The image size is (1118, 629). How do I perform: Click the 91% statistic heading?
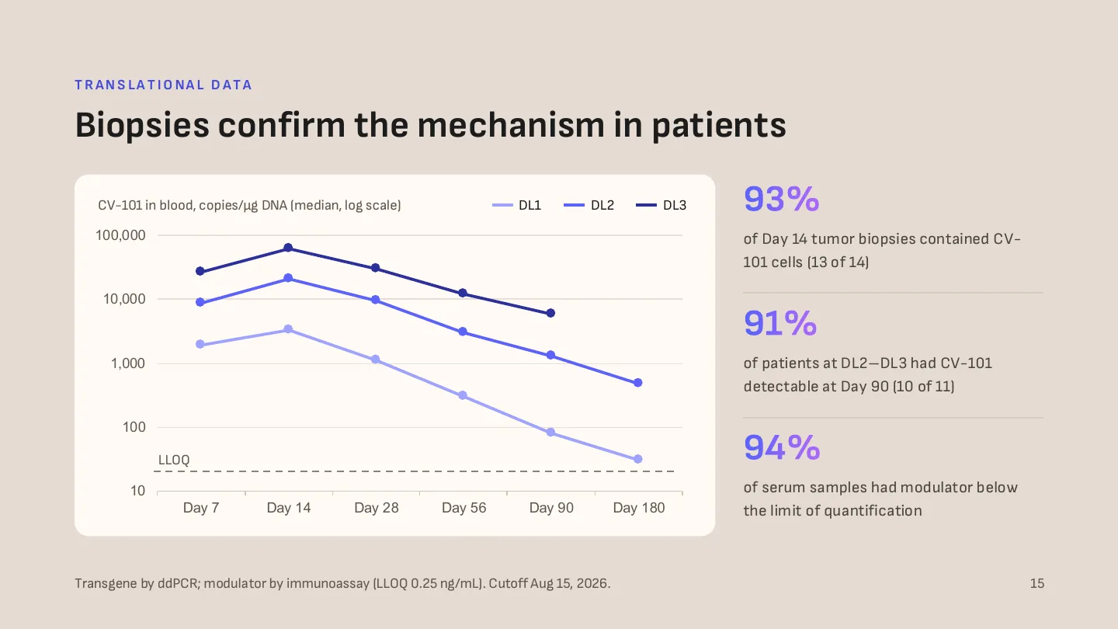pos(780,324)
